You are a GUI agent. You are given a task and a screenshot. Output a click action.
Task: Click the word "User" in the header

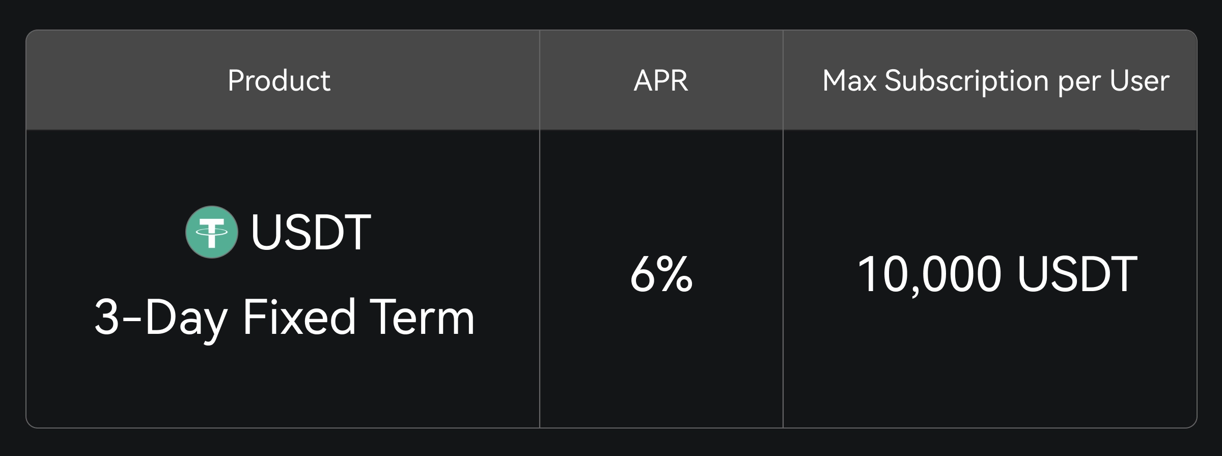1140,80
